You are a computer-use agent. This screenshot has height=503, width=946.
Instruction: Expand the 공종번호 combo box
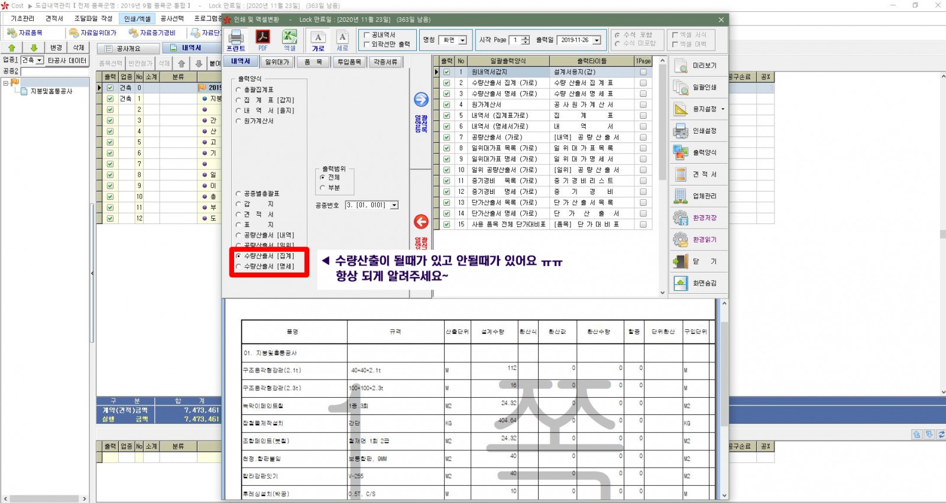point(394,205)
